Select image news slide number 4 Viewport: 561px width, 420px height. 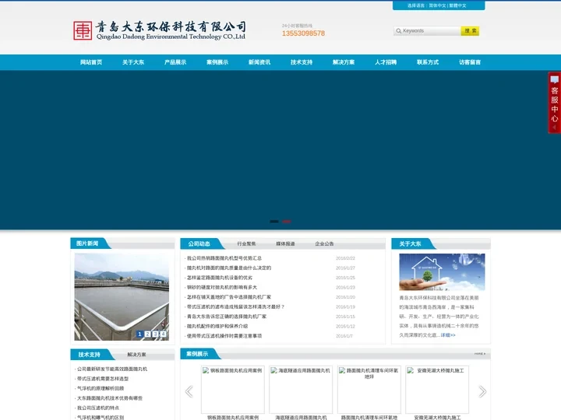coord(163,334)
